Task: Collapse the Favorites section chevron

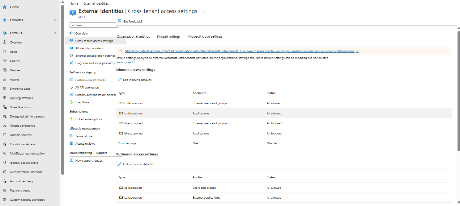Action: 56,20
